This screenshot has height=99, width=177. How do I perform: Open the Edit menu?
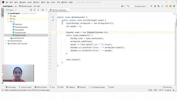[x=11, y=2]
